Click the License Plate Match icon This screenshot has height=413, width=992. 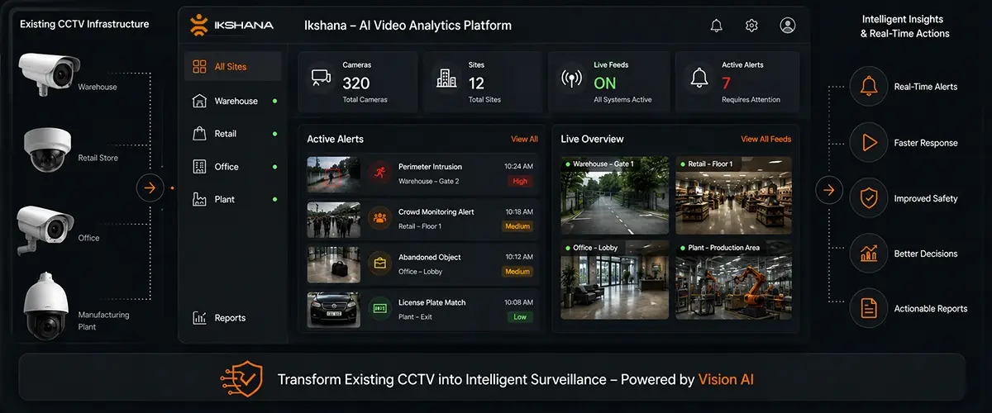(379, 308)
